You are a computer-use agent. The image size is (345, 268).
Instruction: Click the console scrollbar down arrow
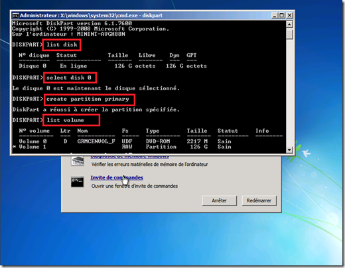coord(289,150)
